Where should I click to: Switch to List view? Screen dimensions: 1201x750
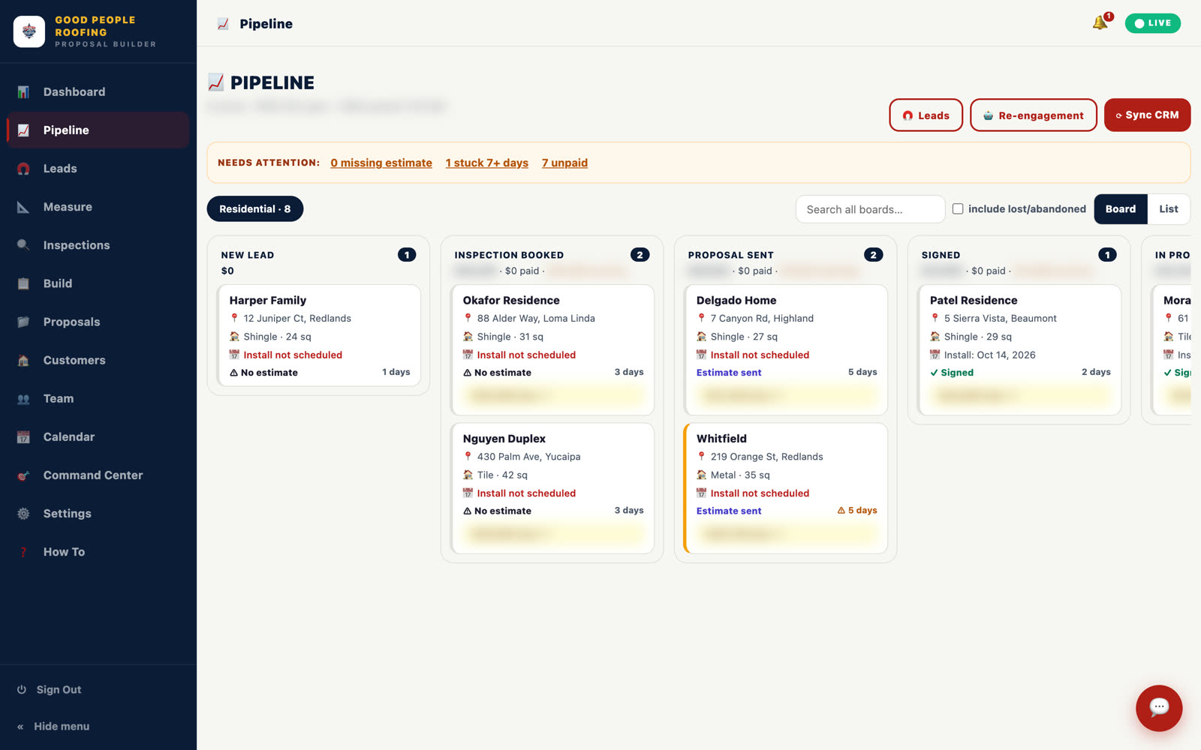coord(1169,209)
